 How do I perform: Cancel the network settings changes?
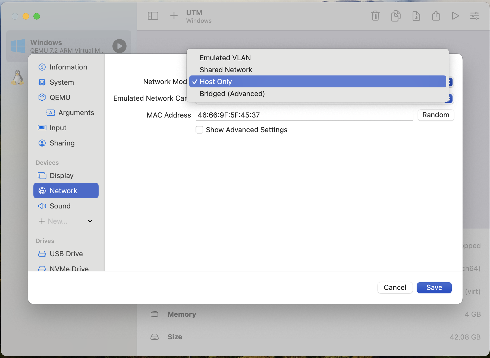coord(395,287)
